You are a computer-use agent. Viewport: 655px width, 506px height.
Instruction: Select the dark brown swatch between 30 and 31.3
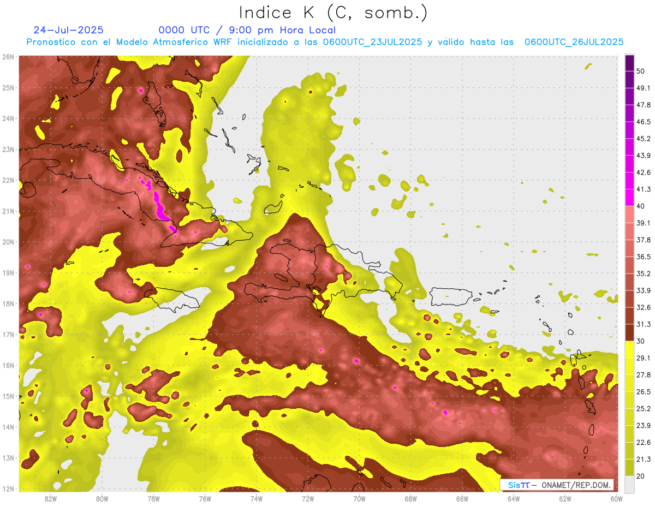click(629, 332)
